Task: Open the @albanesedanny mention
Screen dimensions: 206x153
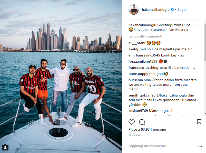Action: click(x=182, y=68)
